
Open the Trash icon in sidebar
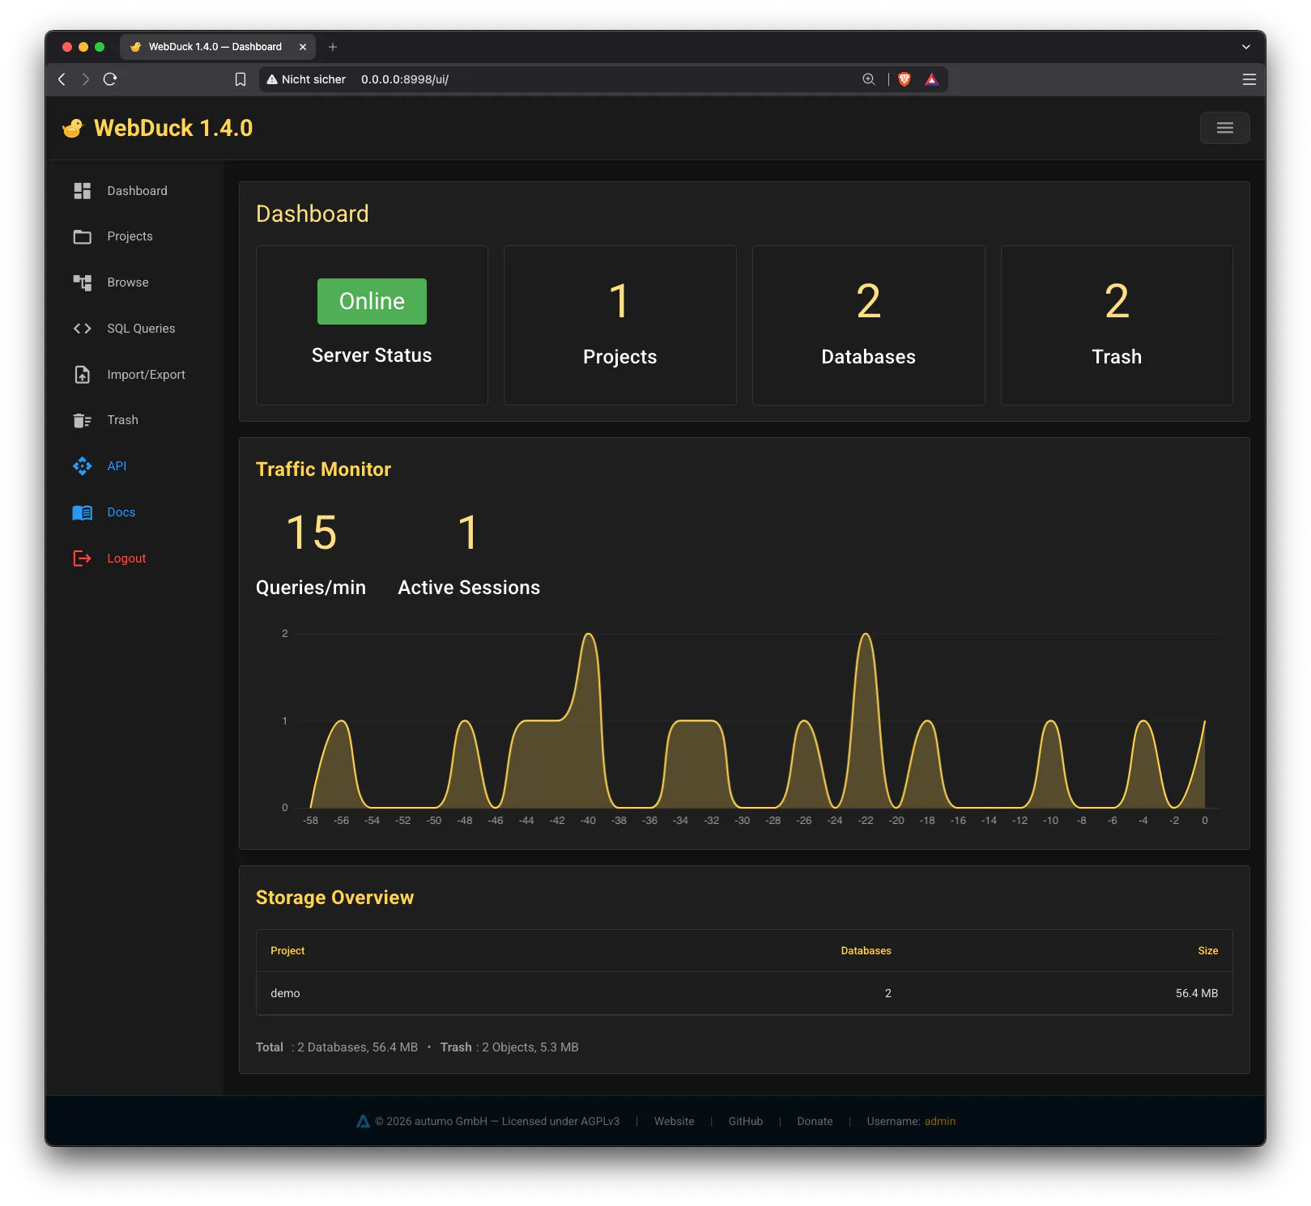click(82, 420)
